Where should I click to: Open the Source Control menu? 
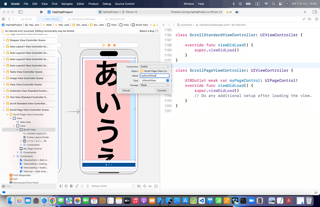pos(125,4)
